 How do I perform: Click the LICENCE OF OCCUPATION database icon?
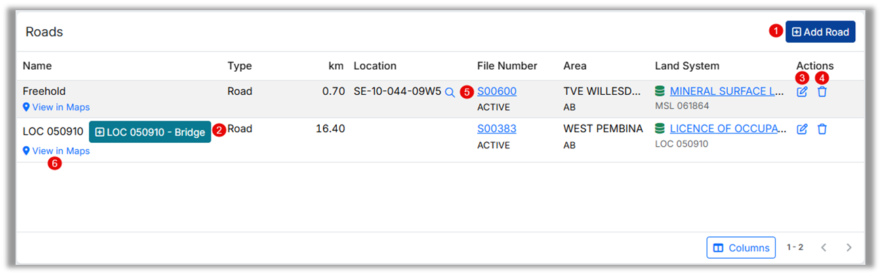(660, 128)
